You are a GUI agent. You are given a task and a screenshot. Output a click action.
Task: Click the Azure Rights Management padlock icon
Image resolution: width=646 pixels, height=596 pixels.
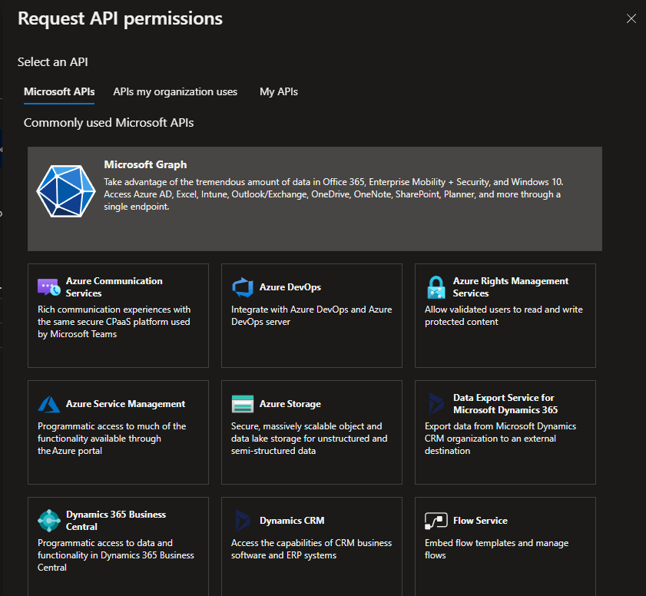pos(436,287)
